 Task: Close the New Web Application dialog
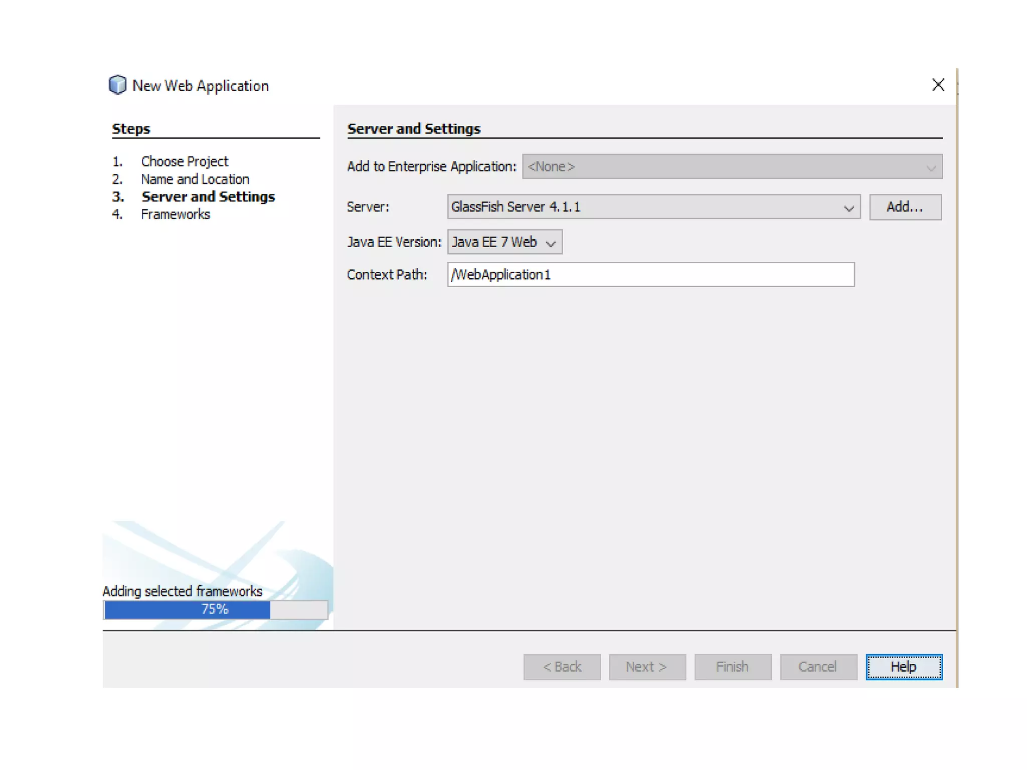pos(938,85)
